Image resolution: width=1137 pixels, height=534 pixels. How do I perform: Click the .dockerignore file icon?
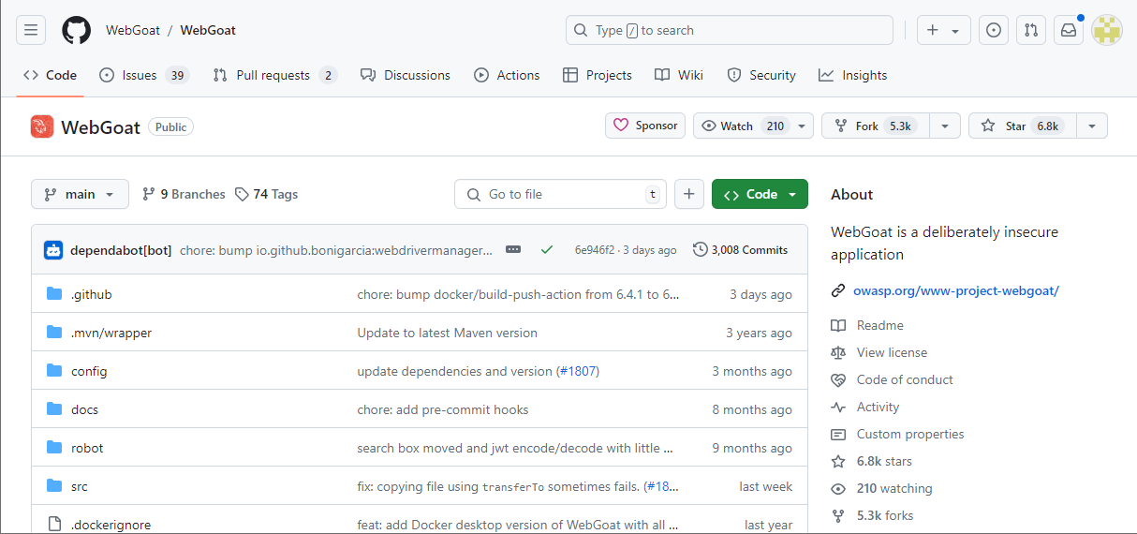click(x=54, y=525)
